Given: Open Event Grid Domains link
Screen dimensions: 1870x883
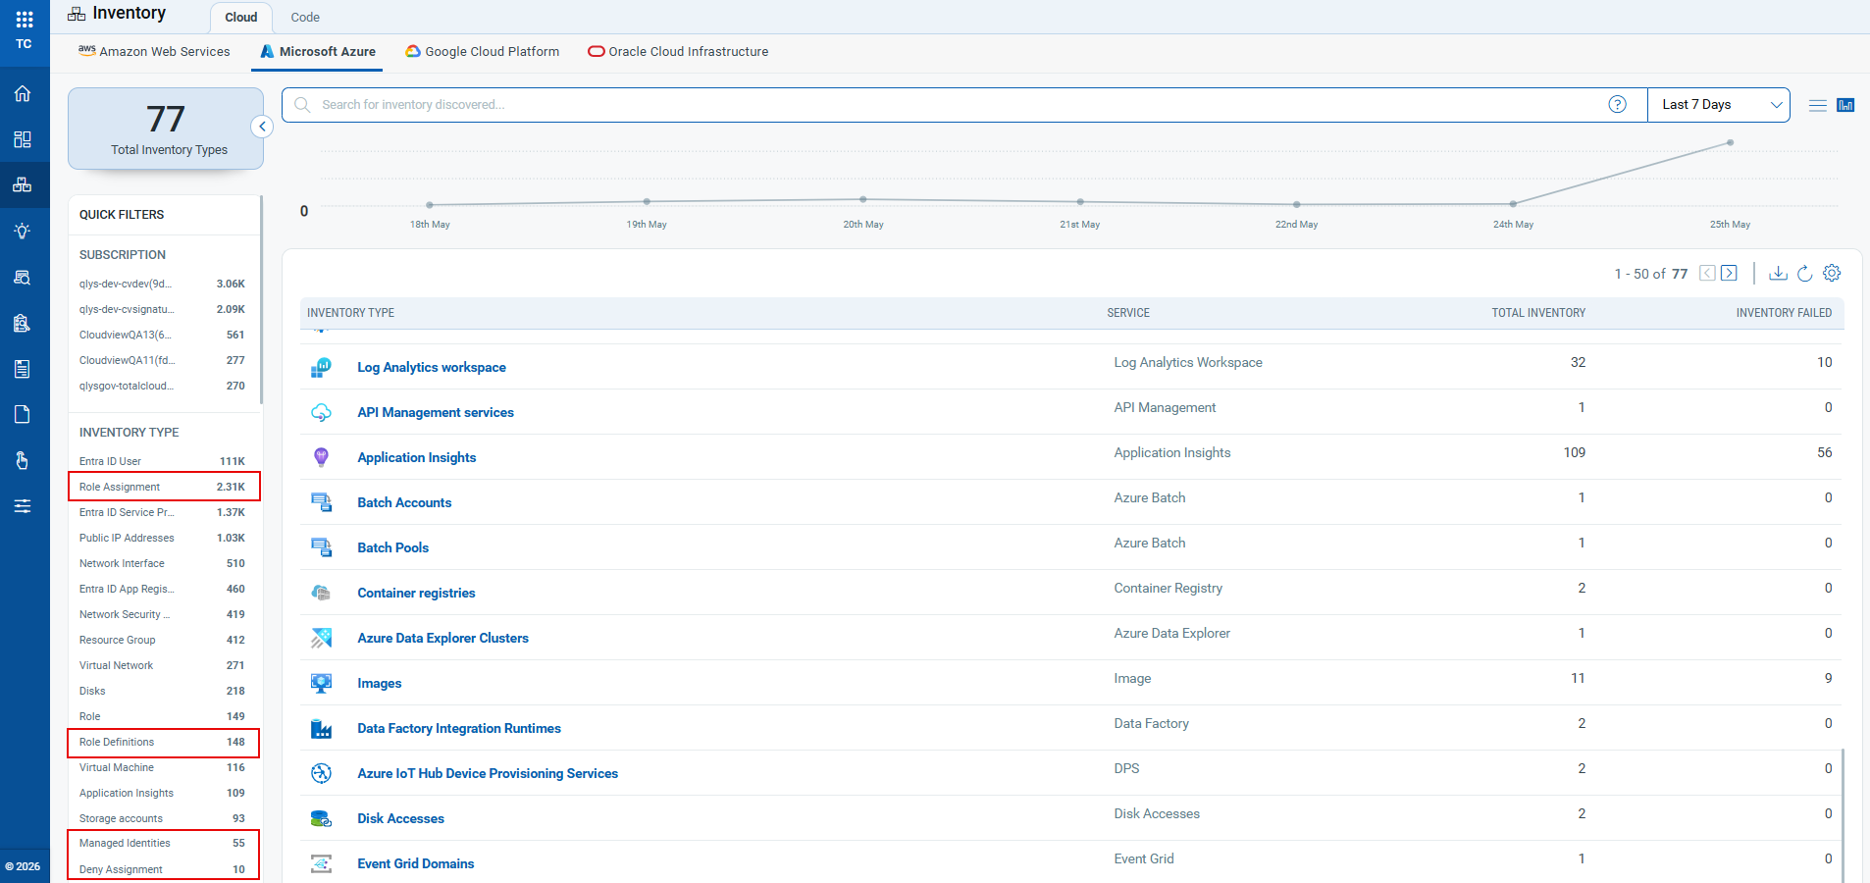Looking at the screenshot, I should (x=415, y=863).
